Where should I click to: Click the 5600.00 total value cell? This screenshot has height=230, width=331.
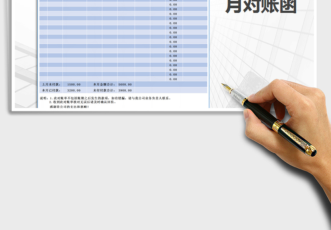[125, 85]
